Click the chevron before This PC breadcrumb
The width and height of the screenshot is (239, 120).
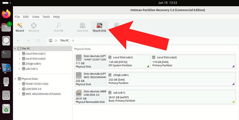(56, 41)
